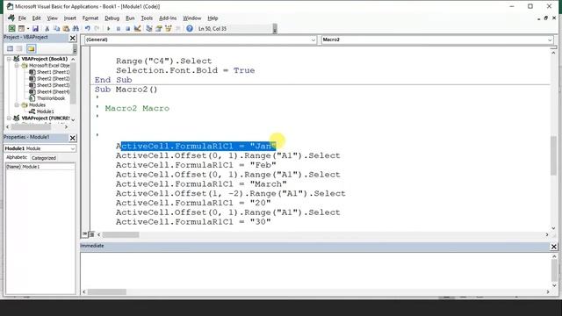Click the View Object icon in Project pane
This screenshot has width=562, height=316.
click(19, 49)
